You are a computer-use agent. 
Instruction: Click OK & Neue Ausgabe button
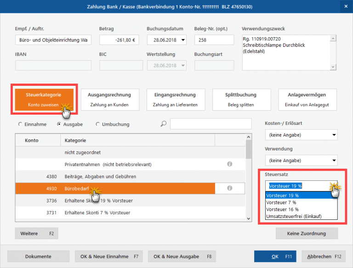point(182,257)
